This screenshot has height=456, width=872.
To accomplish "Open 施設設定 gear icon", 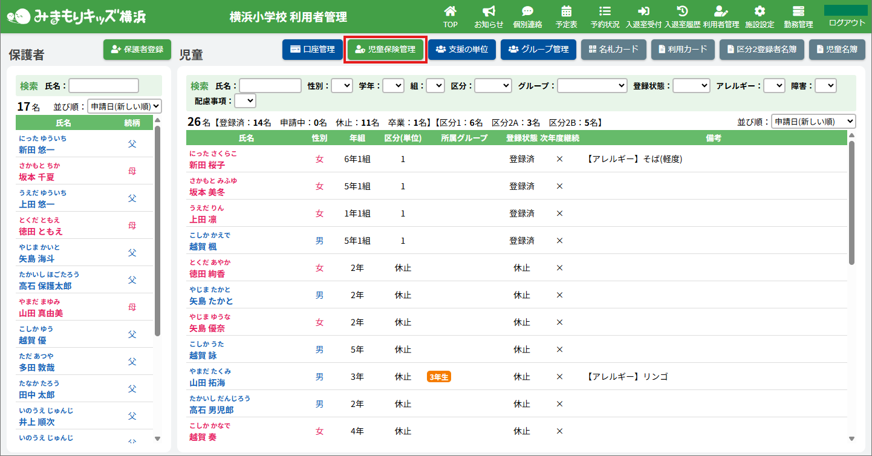I will [x=760, y=11].
